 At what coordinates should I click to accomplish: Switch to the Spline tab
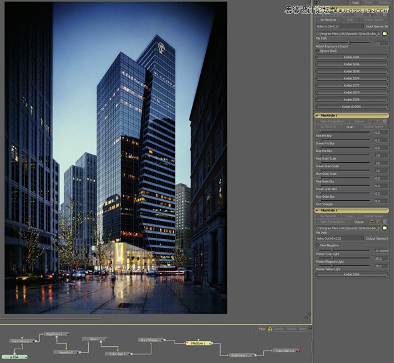(x=303, y=329)
